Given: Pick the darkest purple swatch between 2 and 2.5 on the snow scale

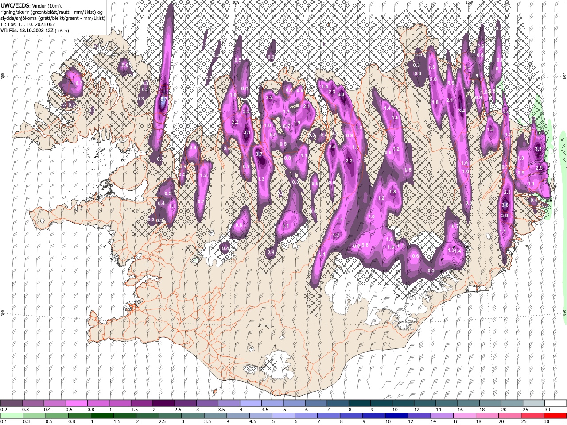Looking at the screenshot, I should point(163,403).
